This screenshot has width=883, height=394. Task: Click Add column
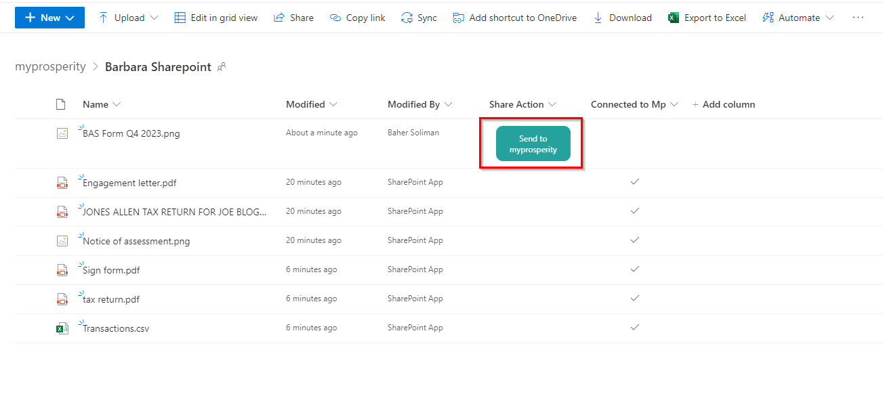(x=723, y=104)
